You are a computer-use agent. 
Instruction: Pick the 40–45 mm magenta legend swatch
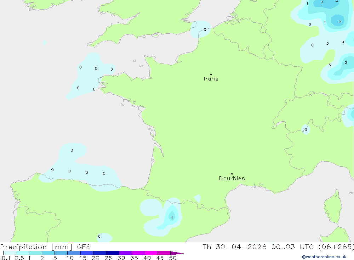tap(151, 253)
